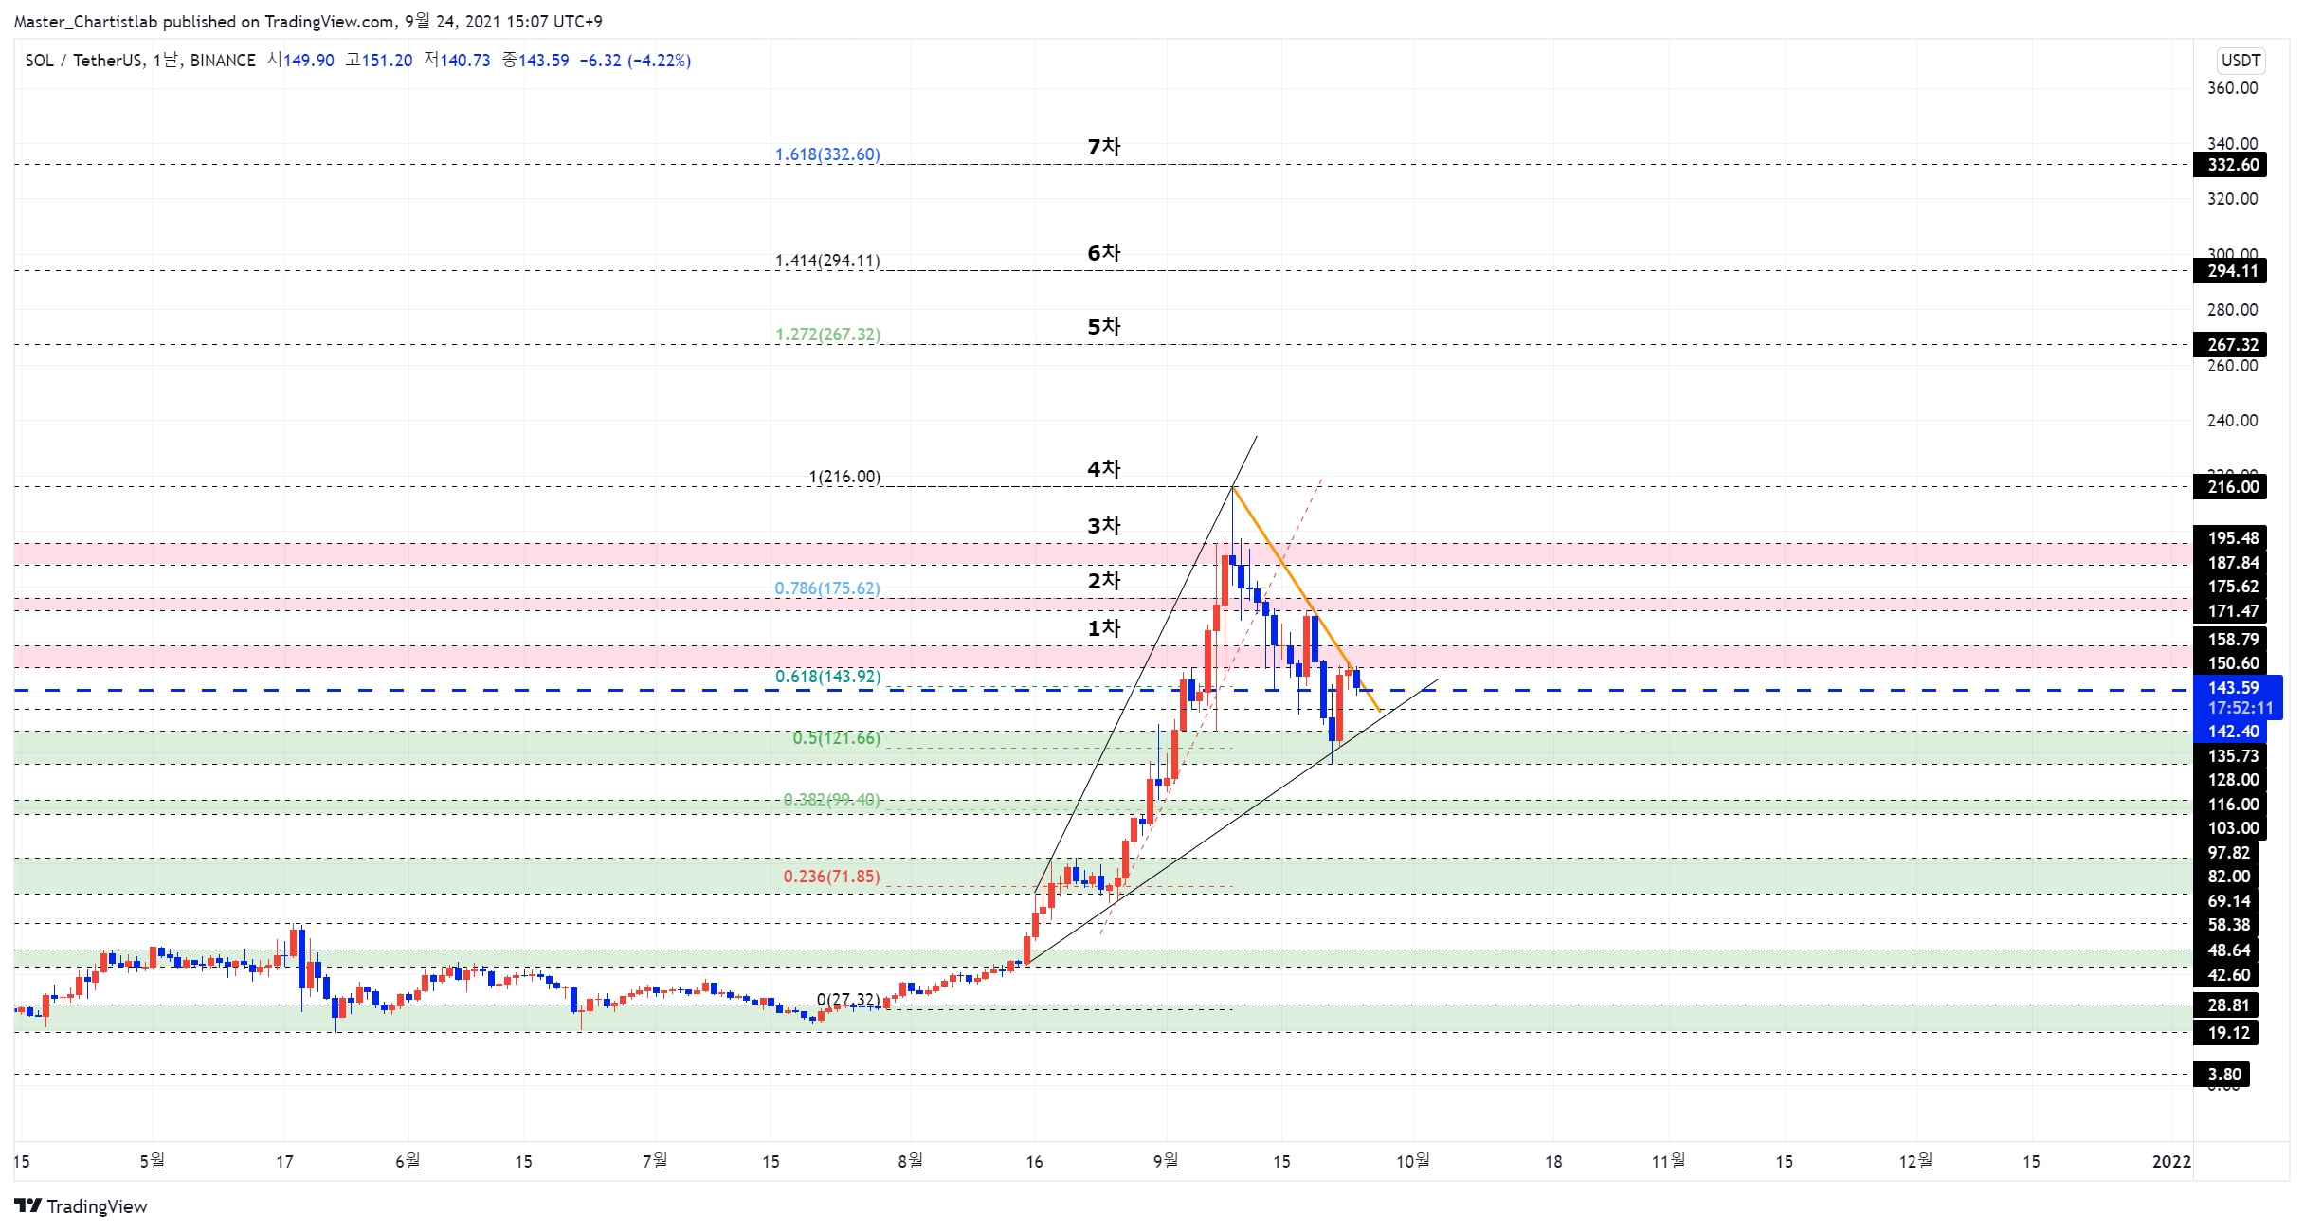2304x1231 pixels.
Task: Click the 3.80 price axis tag
Action: 2222,1075
